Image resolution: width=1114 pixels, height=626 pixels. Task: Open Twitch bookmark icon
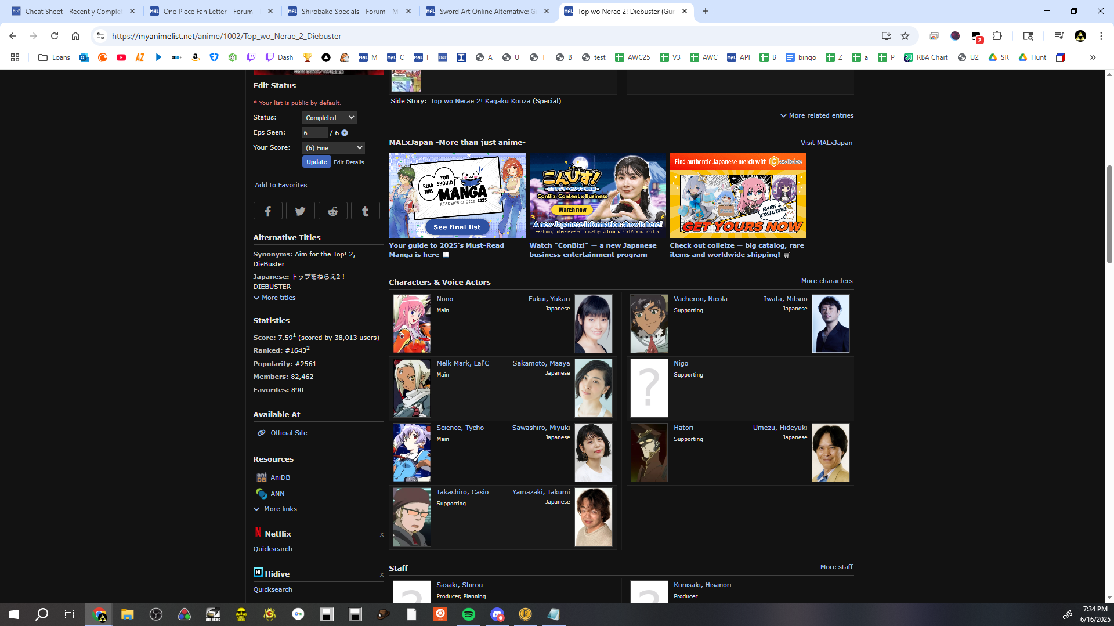(x=251, y=57)
